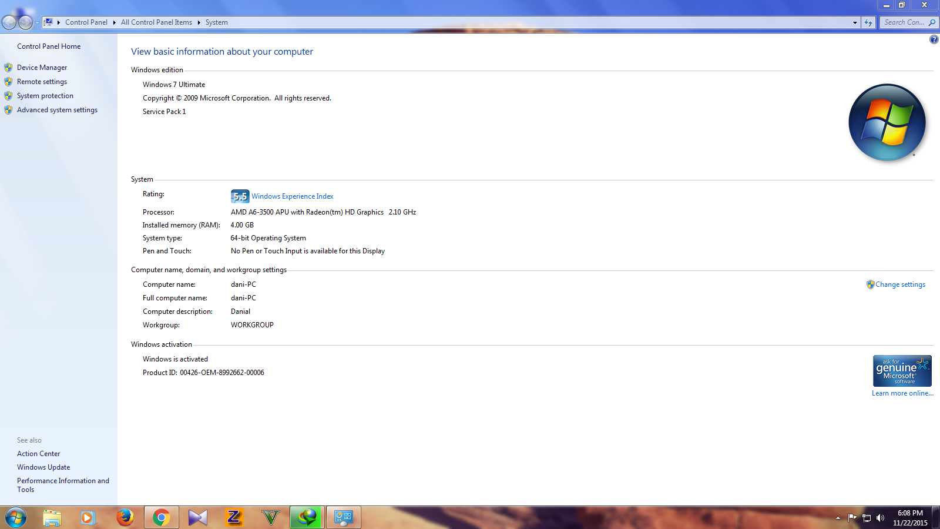
Task: Select Control Panel in the breadcrumb
Action: pyautogui.click(x=86, y=22)
